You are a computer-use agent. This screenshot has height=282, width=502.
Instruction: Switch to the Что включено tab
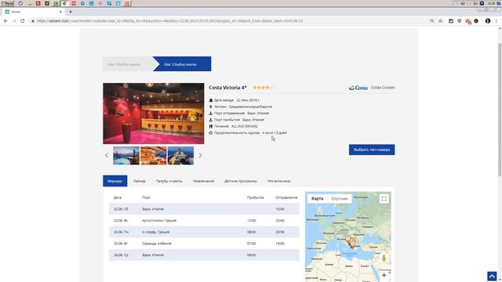[x=279, y=181]
